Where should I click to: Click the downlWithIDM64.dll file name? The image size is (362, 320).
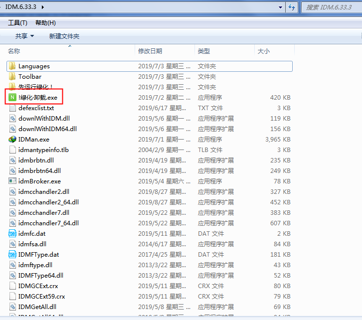(x=47, y=129)
